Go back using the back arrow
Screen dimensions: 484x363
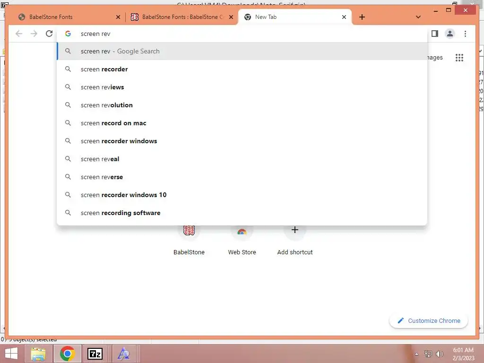pos(19,34)
